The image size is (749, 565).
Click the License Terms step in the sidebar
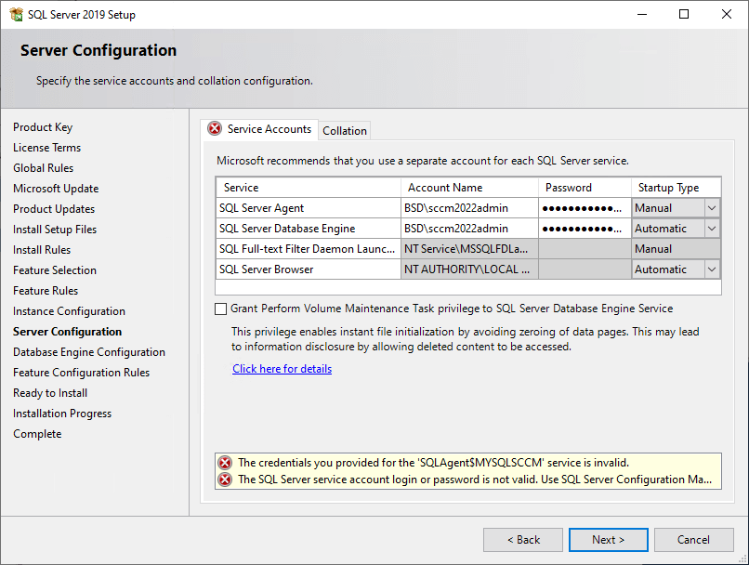click(x=46, y=148)
